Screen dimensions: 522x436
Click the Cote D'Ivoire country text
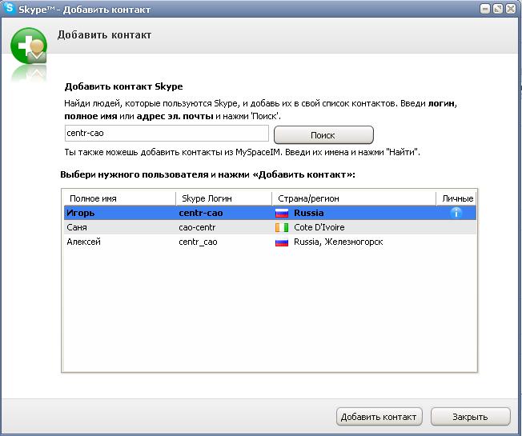tap(319, 227)
